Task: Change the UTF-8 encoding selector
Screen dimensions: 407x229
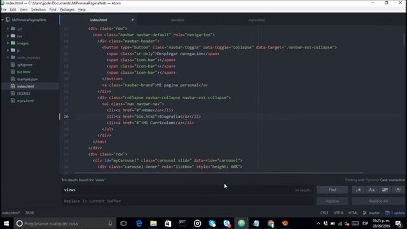Action: pos(338,213)
